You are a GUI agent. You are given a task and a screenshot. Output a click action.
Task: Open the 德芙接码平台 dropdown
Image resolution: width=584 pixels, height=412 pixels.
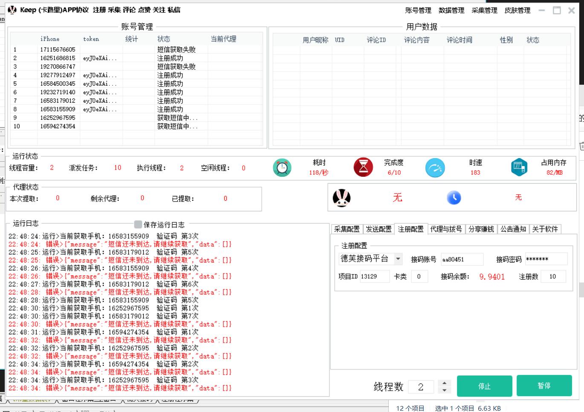[x=398, y=259]
